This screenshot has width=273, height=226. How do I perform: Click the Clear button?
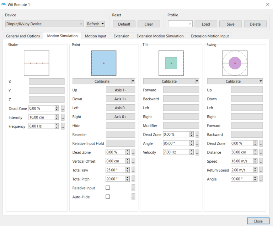point(149,24)
